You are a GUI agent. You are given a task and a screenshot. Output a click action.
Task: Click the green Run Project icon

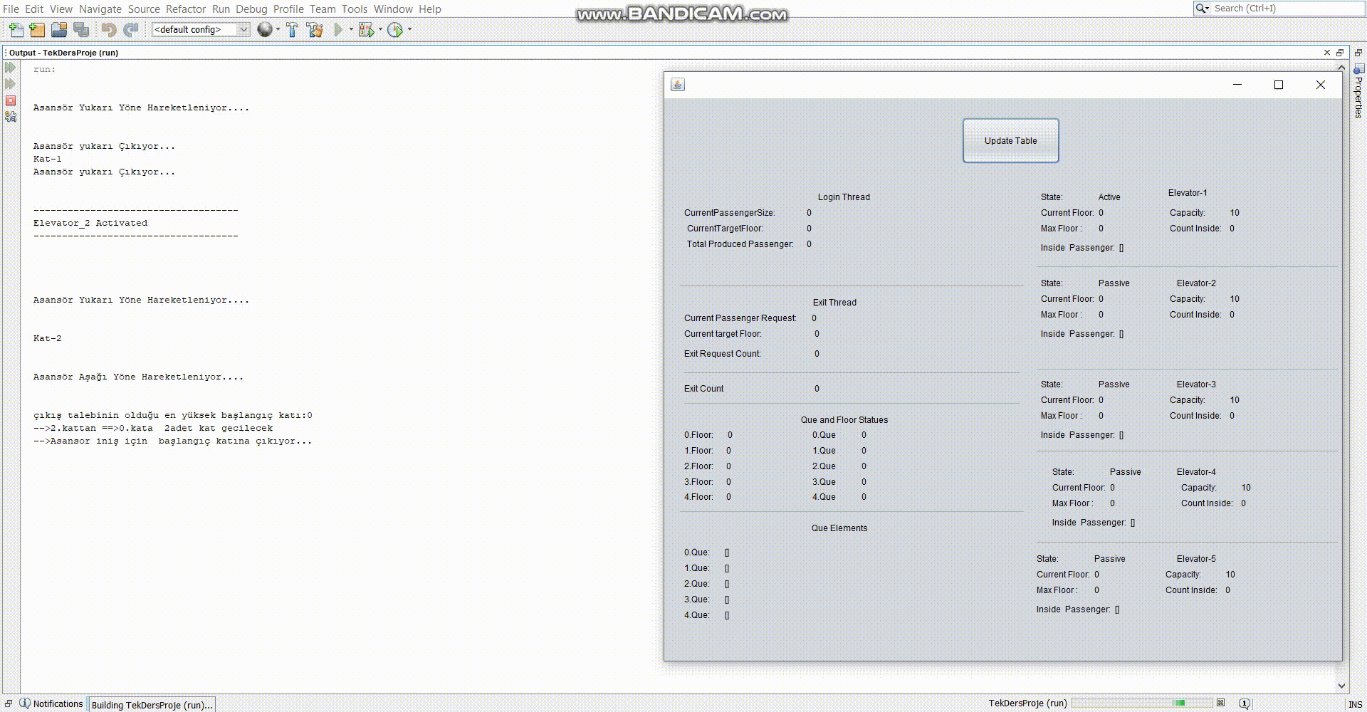338,29
